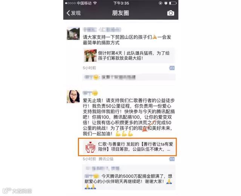Screen dimensions: 241x196
Task: Tap the Wi-Fi status icon
Action: coord(95,3)
